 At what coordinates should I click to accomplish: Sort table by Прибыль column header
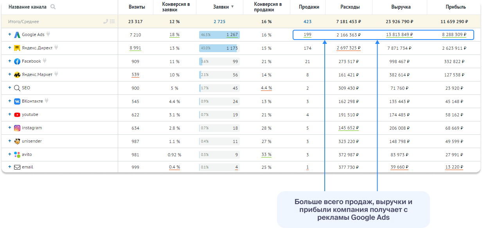(x=455, y=7)
